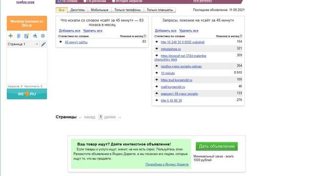
Task: Click the 'Запросов: 0 Частотность: 0' status line
Action: [25, 87]
